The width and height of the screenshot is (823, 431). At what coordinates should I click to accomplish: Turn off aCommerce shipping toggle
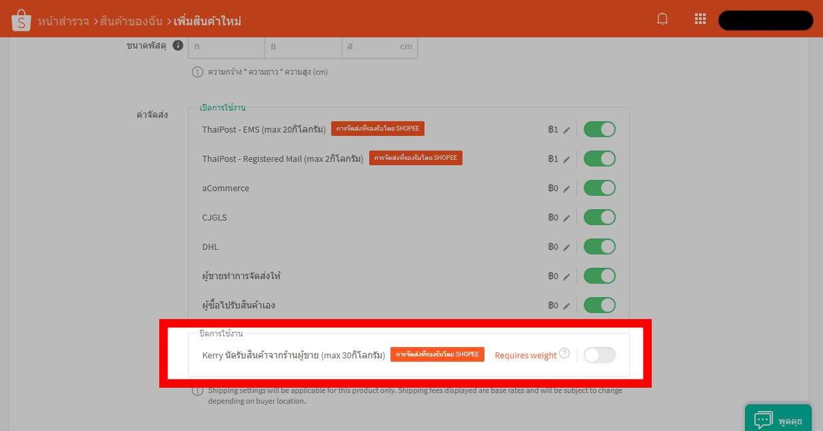(600, 188)
